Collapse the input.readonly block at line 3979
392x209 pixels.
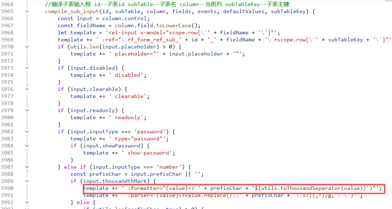(x=27, y=110)
